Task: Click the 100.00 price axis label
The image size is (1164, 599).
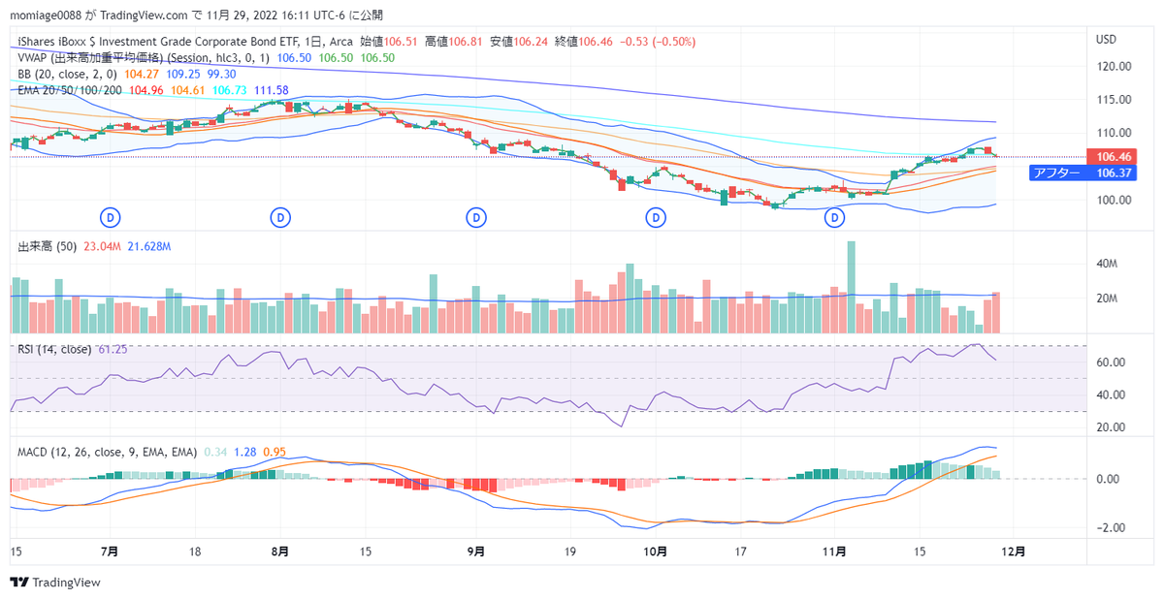Action: tap(1114, 200)
